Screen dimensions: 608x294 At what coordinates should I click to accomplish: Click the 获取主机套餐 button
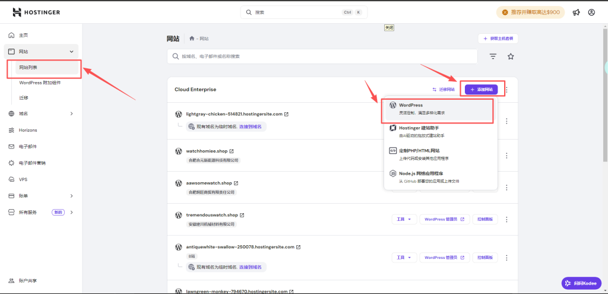[498, 39]
